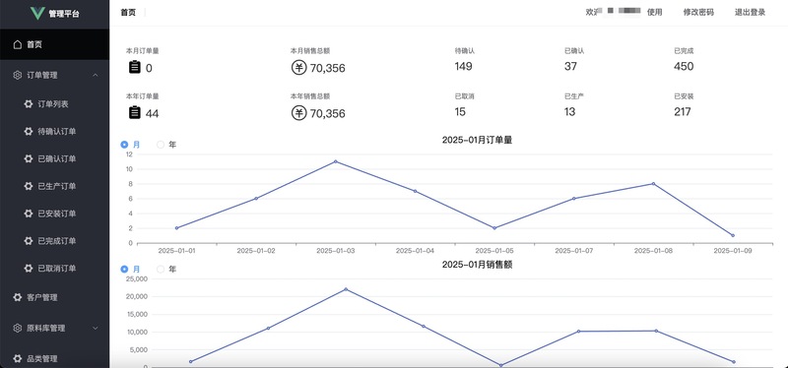
Task: Click the 已安装 count 217
Action: click(x=683, y=111)
